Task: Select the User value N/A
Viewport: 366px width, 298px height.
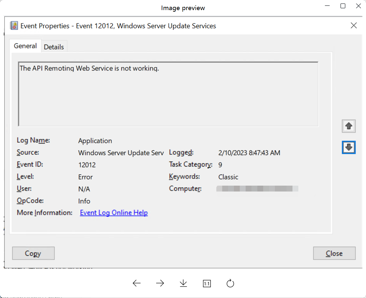Action: pos(84,189)
